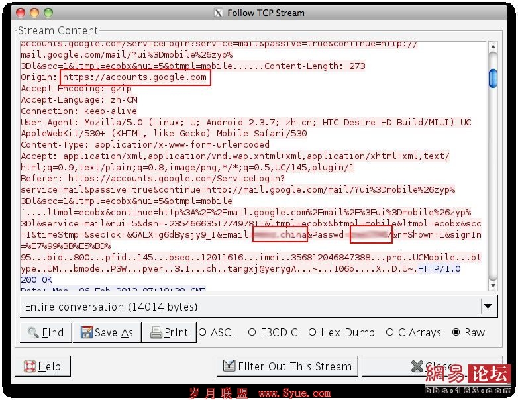The width and height of the screenshot is (518, 400).
Task: Select the EBCDIC display option
Action: pos(273,332)
